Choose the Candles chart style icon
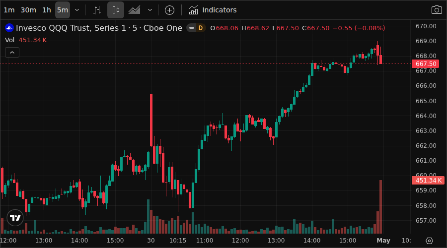Viewport: 447px width, 248px height. click(x=116, y=10)
